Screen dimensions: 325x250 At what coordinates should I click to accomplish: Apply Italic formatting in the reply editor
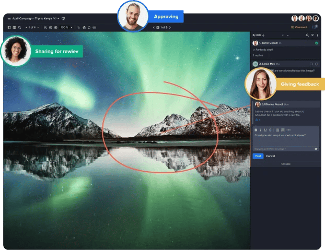(x=260, y=130)
